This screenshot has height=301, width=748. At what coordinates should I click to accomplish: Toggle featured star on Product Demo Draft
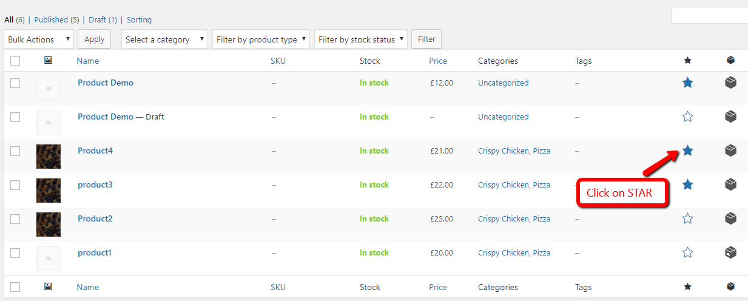click(x=687, y=117)
